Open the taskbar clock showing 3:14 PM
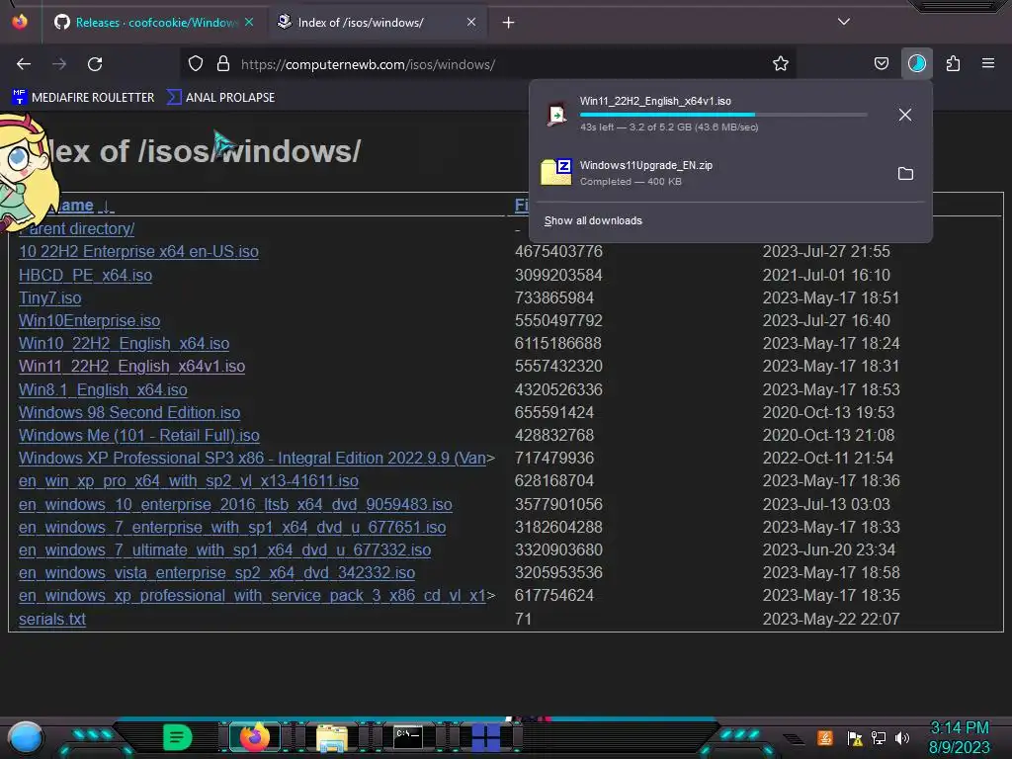1012x759 pixels. pyautogui.click(x=959, y=737)
